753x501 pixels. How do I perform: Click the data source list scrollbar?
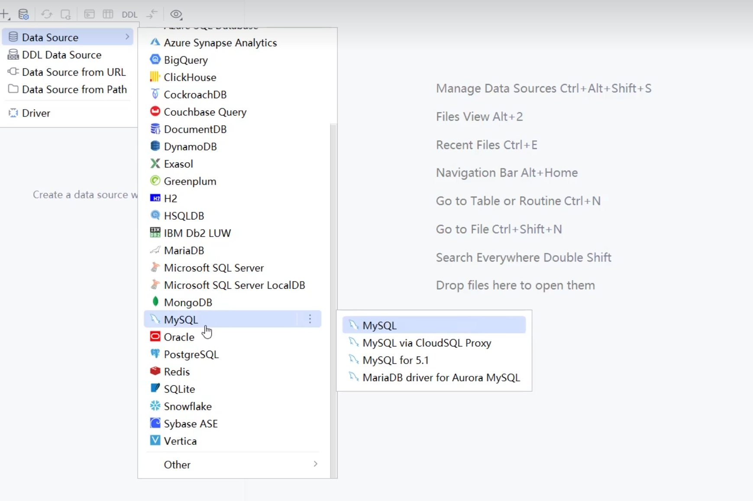tap(333, 260)
